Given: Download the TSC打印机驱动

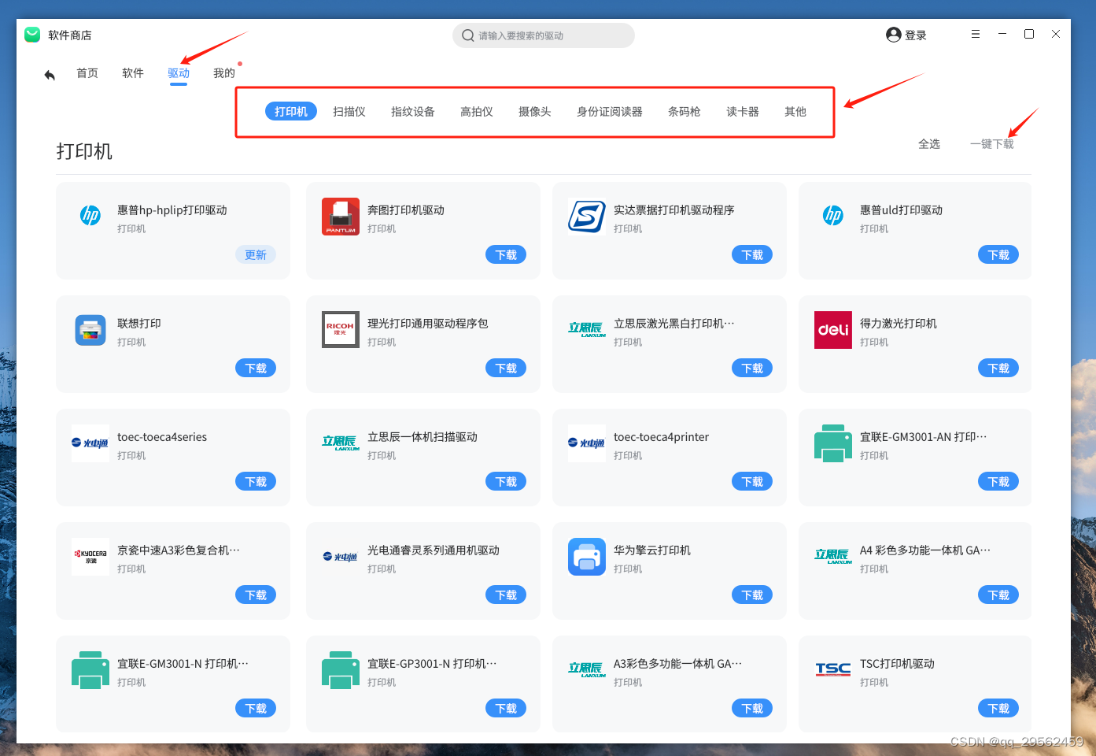Looking at the screenshot, I should pyautogui.click(x=998, y=709).
